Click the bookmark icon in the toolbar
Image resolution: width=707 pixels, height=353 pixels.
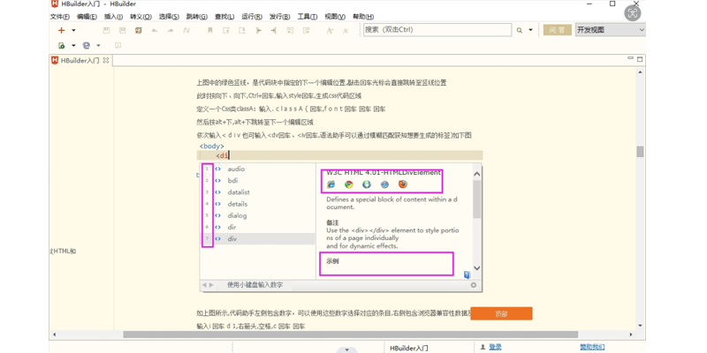click(x=210, y=31)
